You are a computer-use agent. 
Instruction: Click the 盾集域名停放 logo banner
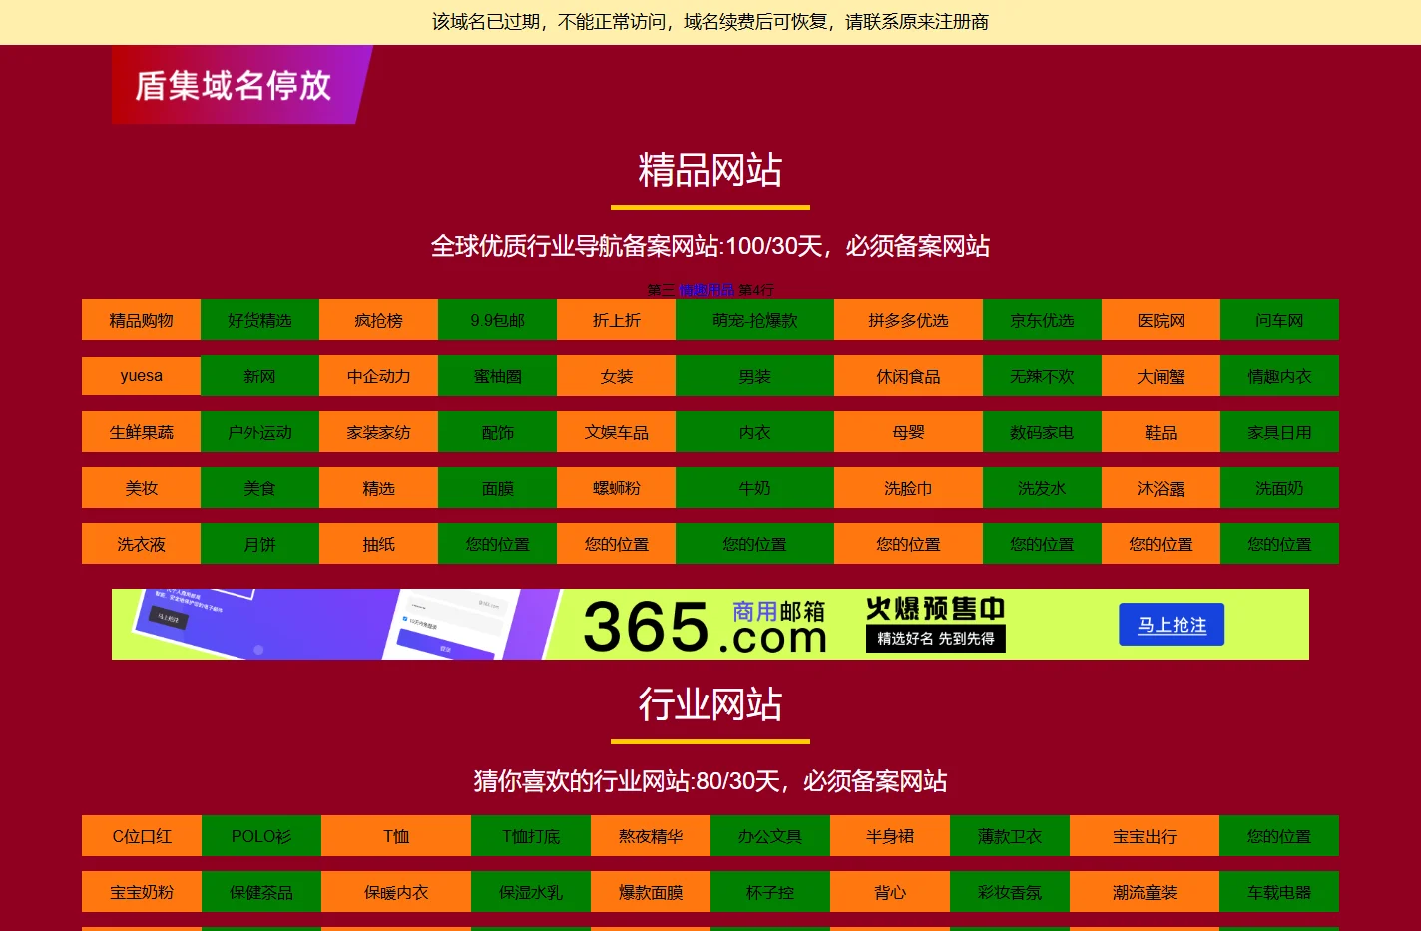(241, 85)
